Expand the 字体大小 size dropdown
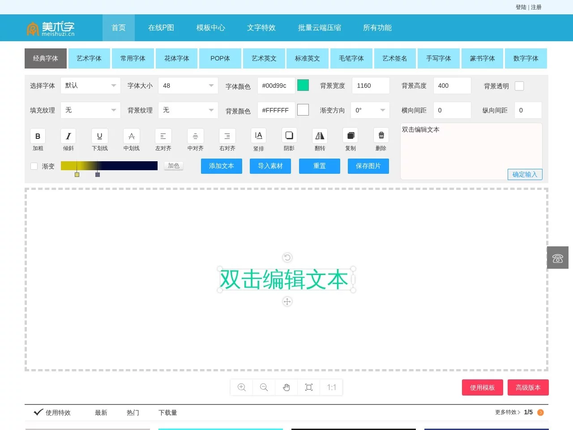Screen dimensions: 573x430 [188, 86]
